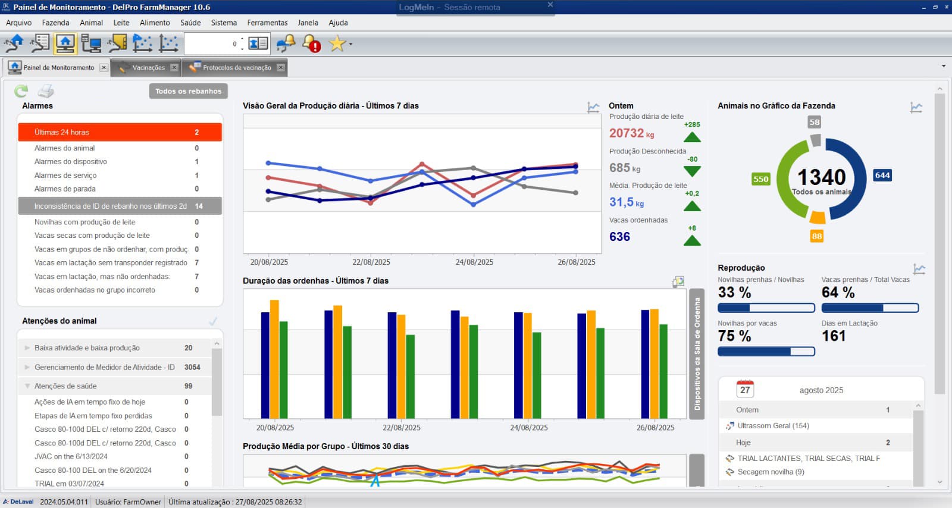Collapse the Atenções de saúde group
This screenshot has width=952, height=508.
(x=27, y=386)
